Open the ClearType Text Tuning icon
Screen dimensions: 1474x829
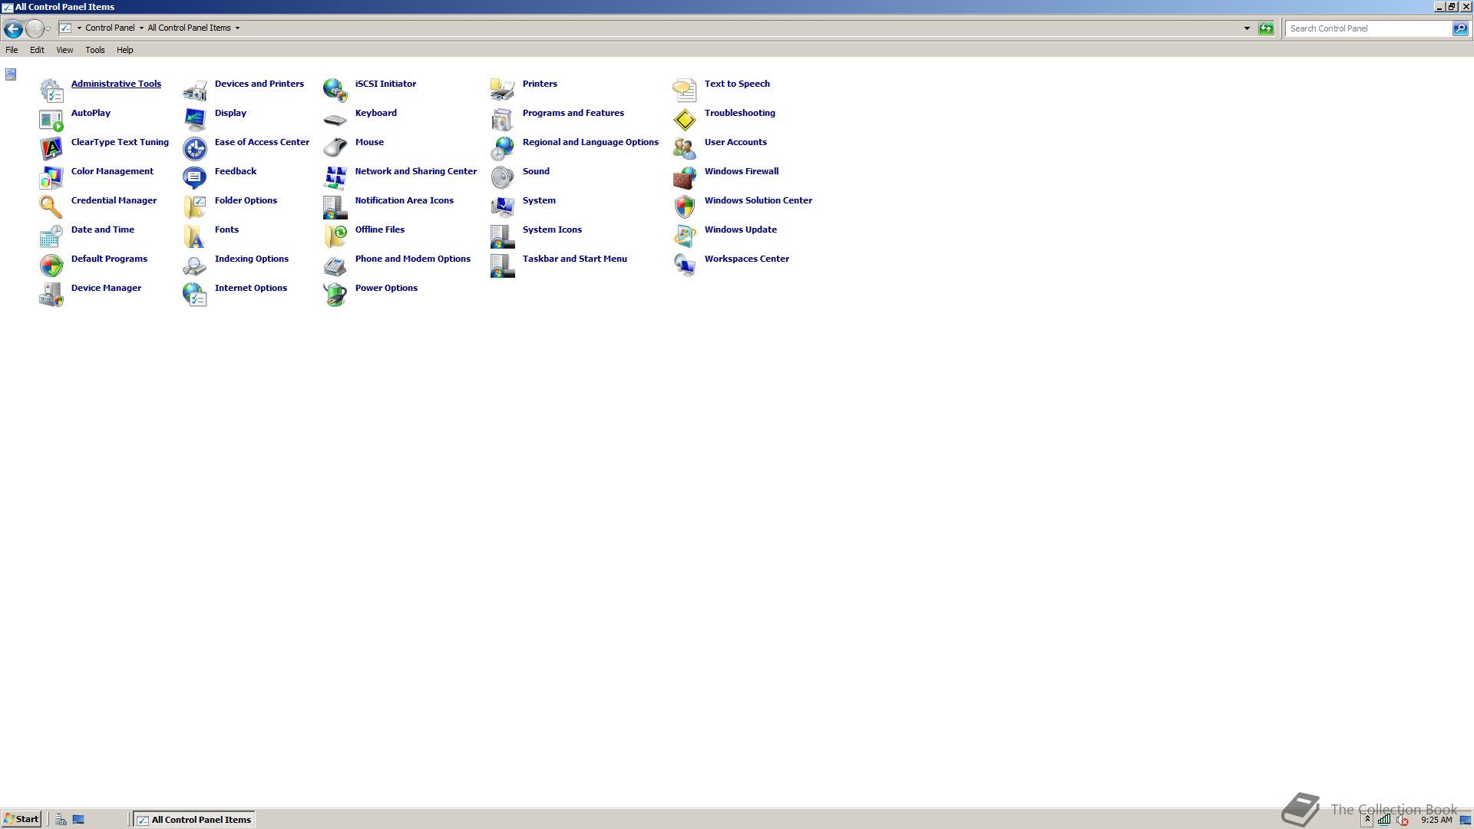(51, 149)
